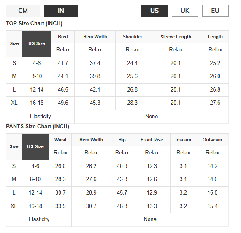
Task: Switch measurement units to CM
Action: point(23,11)
